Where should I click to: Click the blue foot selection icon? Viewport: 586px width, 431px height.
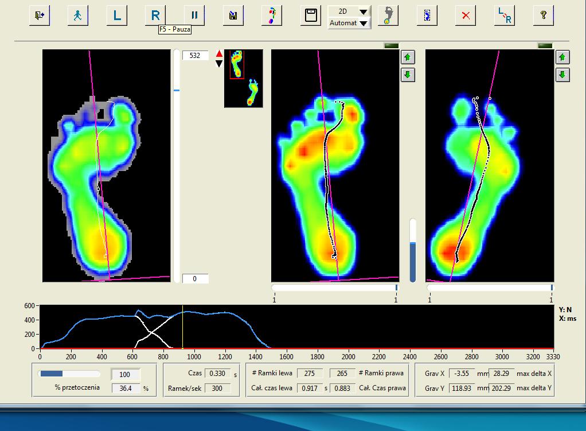click(427, 15)
